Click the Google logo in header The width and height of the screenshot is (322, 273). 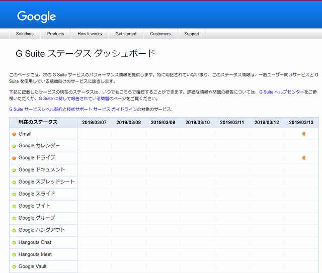coord(37,17)
